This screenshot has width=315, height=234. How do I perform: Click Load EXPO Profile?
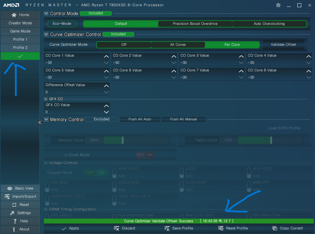[284, 128]
